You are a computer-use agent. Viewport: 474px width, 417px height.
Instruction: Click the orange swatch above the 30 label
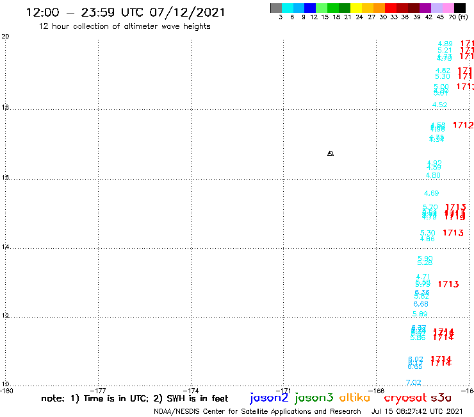coord(379,8)
